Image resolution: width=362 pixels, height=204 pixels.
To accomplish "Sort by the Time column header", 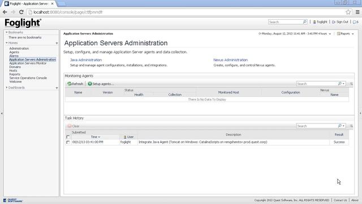I will click(x=96, y=137).
